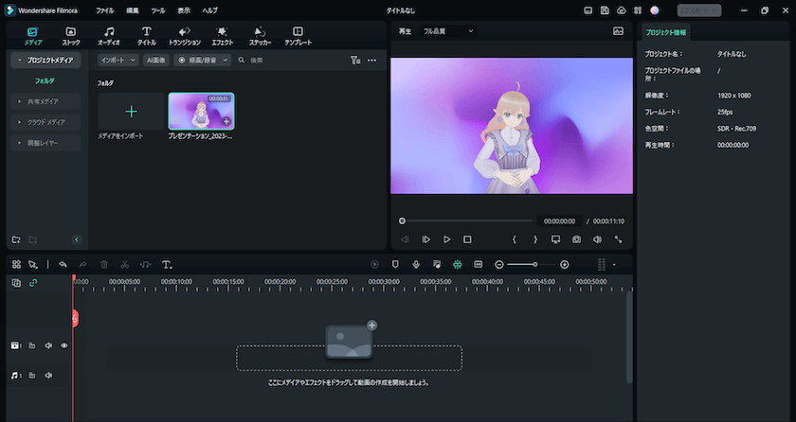The height and width of the screenshot is (422, 796).
Task: Open the playback quality フル品質 dropdown
Action: (x=447, y=31)
